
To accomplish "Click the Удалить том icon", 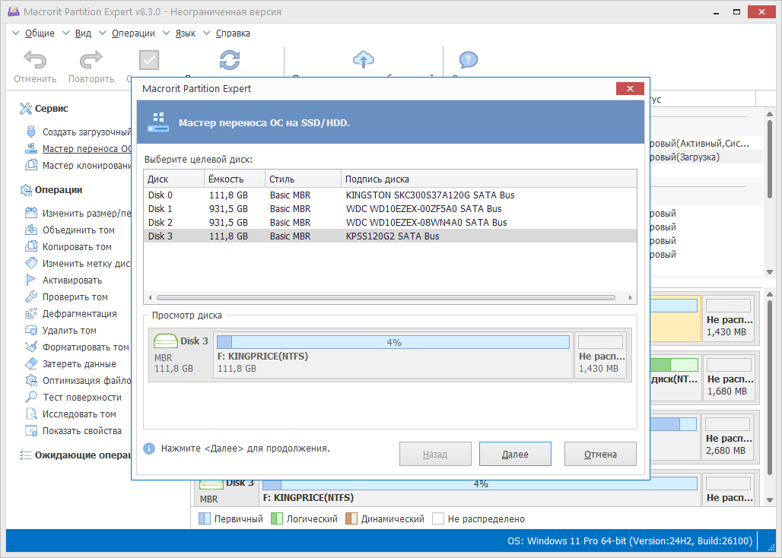I will [x=31, y=330].
